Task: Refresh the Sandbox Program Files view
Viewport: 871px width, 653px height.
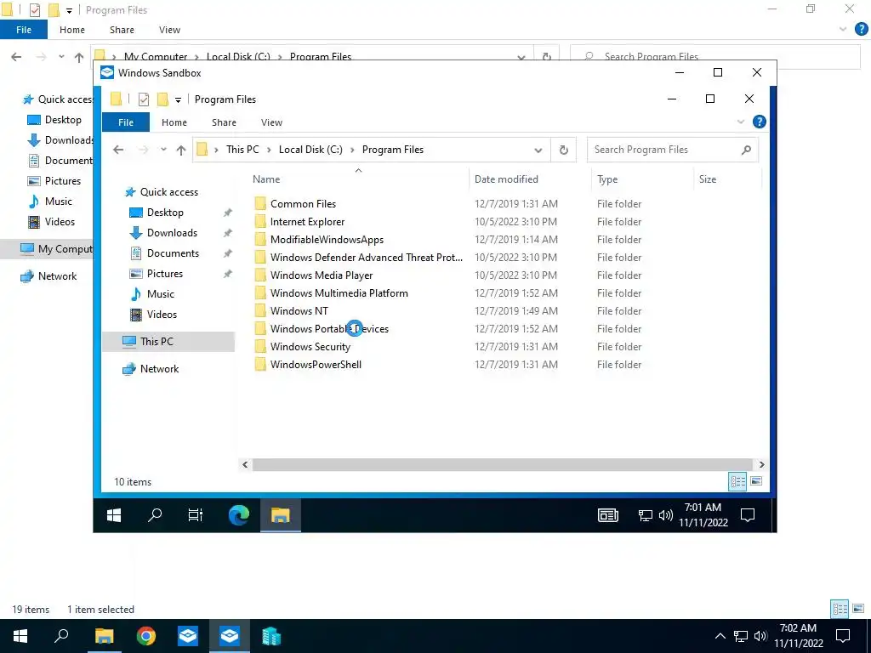Action: (x=563, y=150)
